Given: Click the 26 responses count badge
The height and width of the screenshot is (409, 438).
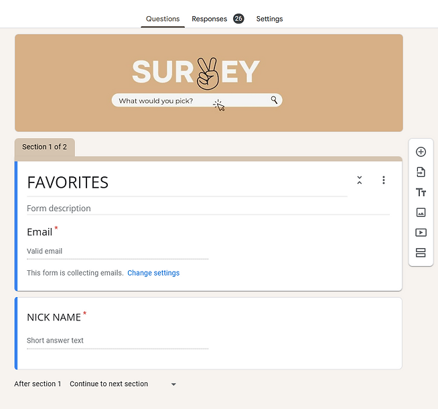Looking at the screenshot, I should pyautogui.click(x=238, y=19).
